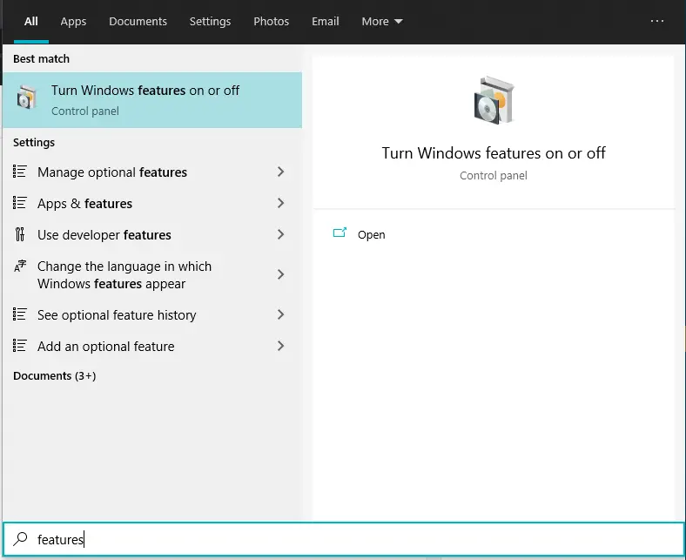Viewport: 686px width, 560px height.
Task: Click the Turn Windows features best match icon
Action: (x=27, y=100)
